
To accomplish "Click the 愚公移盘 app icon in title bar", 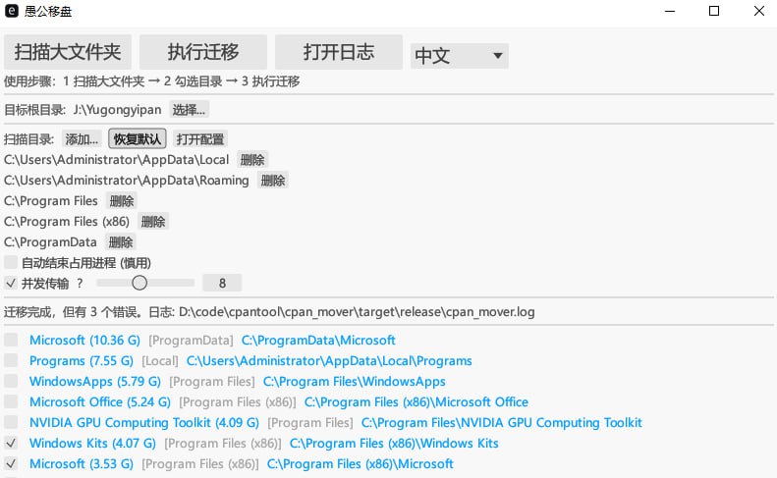I will coord(13,12).
